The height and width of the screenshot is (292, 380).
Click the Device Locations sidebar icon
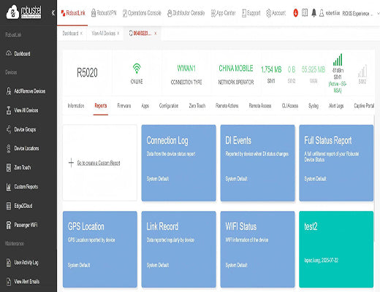9,148
